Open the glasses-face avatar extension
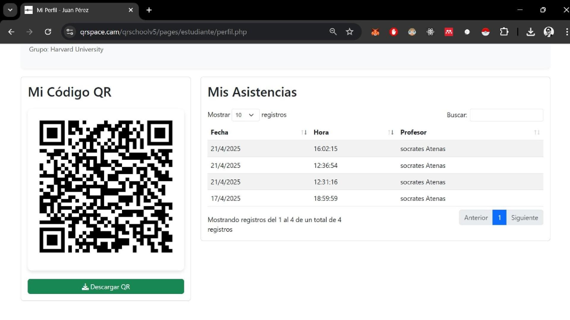570x320 pixels. point(412,32)
